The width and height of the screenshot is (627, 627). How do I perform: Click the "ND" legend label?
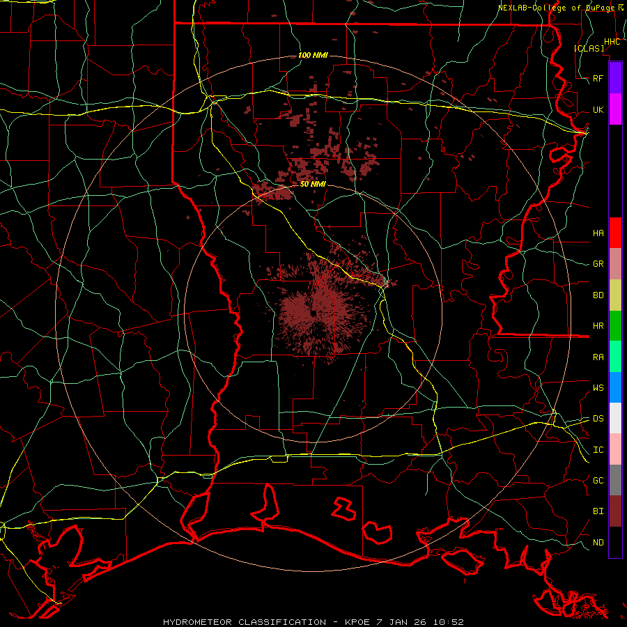[598, 543]
